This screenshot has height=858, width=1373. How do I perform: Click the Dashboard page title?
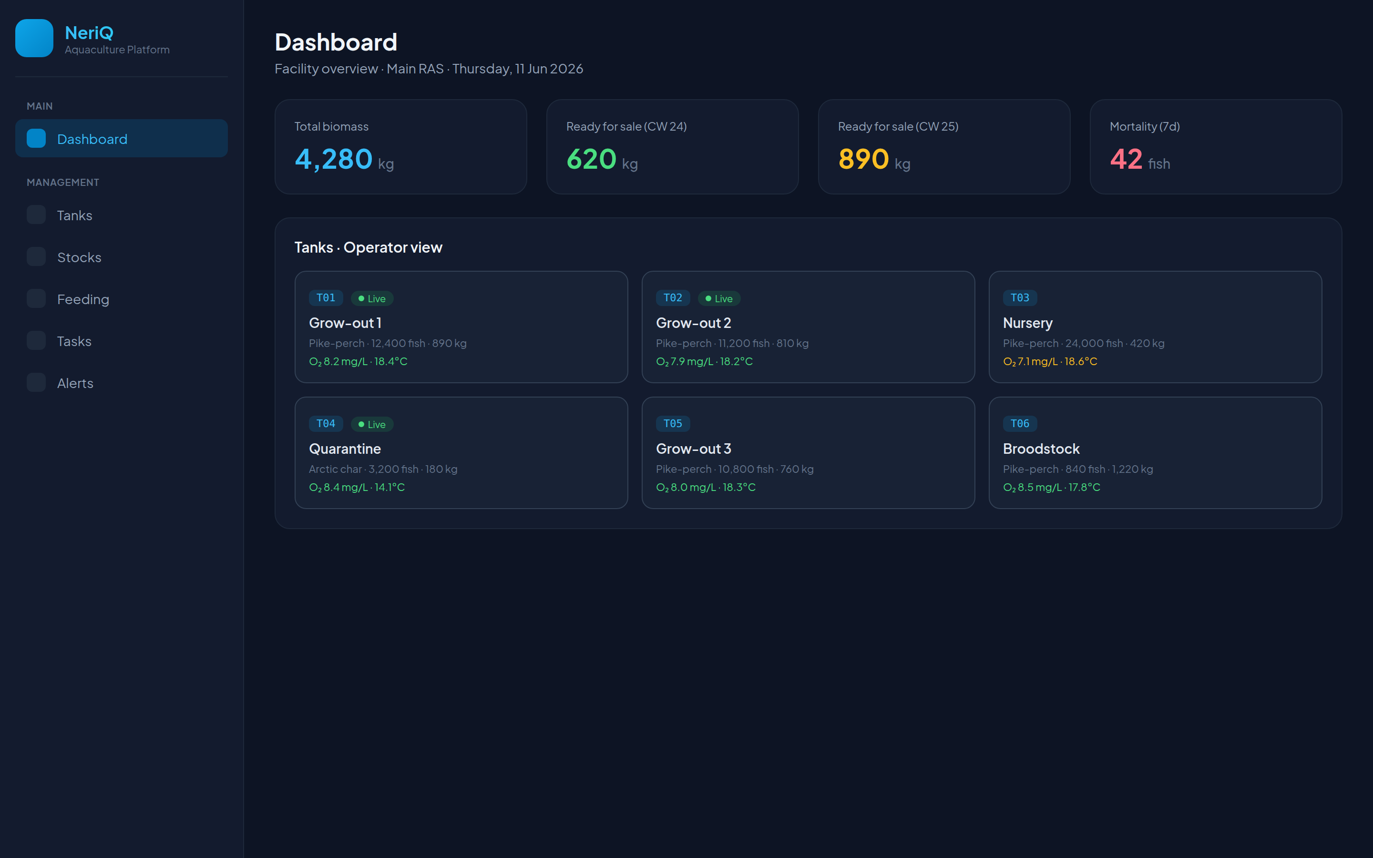[x=336, y=42]
